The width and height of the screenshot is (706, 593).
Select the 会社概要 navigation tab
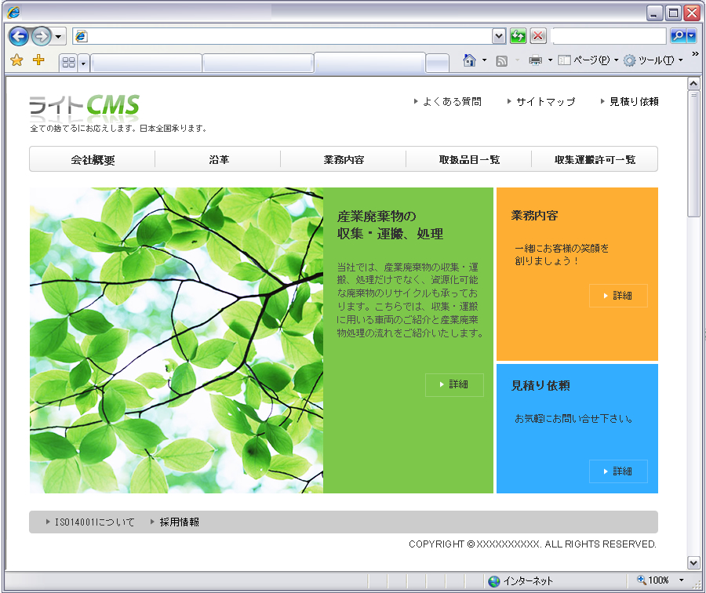pos(93,159)
